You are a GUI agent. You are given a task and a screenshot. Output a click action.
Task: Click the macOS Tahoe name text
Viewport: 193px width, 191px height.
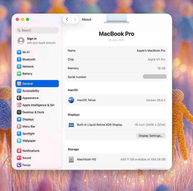[x=86, y=100]
